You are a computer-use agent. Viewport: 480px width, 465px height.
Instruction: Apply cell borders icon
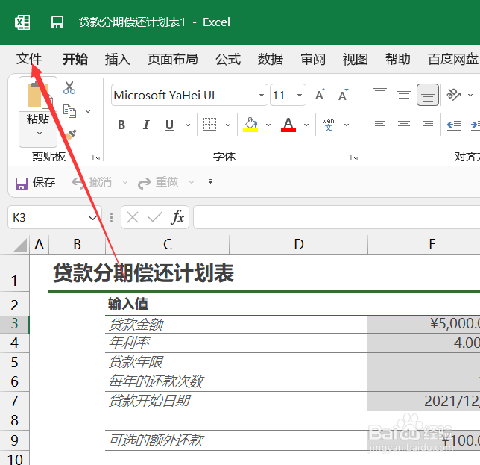(x=209, y=125)
